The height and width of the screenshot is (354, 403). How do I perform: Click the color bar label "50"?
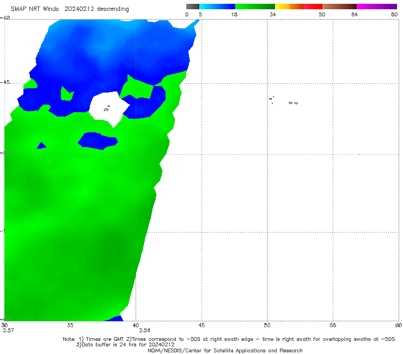click(x=322, y=14)
